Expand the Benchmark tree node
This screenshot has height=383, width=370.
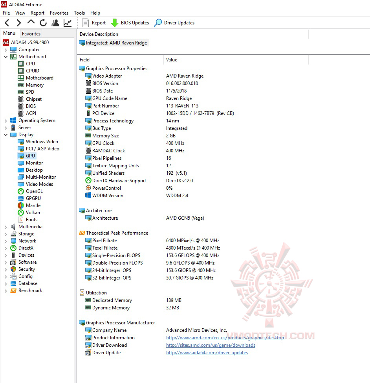[x=5, y=290]
